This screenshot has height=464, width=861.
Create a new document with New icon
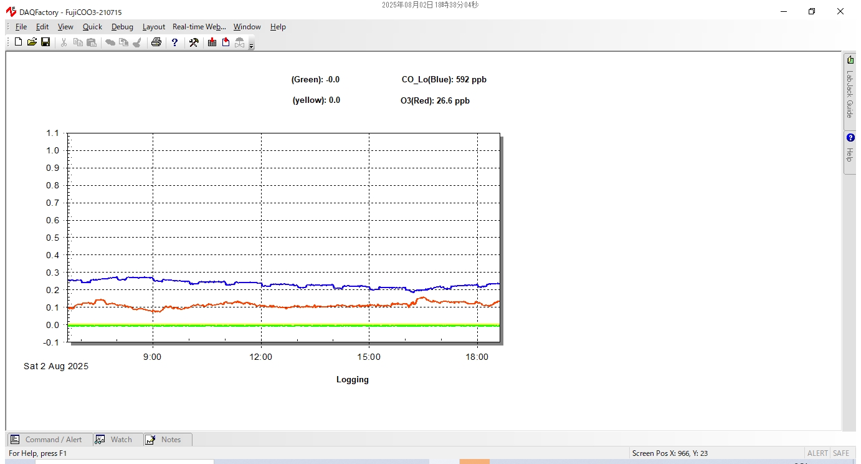pos(18,42)
